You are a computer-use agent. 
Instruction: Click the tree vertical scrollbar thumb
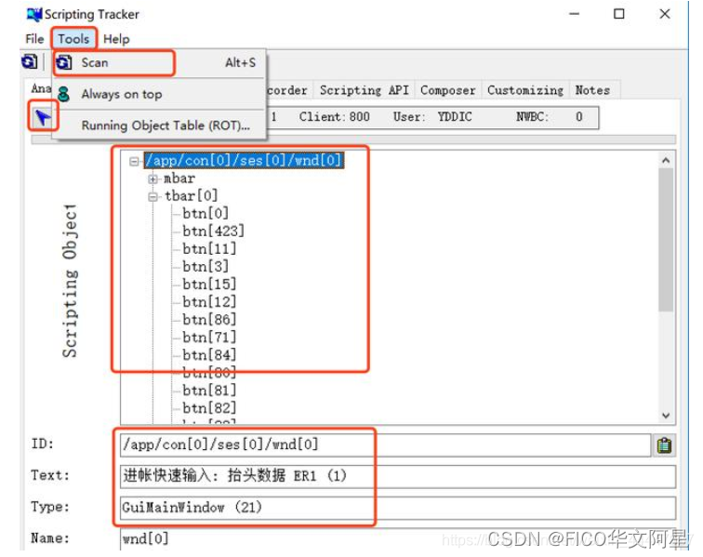[x=666, y=240]
